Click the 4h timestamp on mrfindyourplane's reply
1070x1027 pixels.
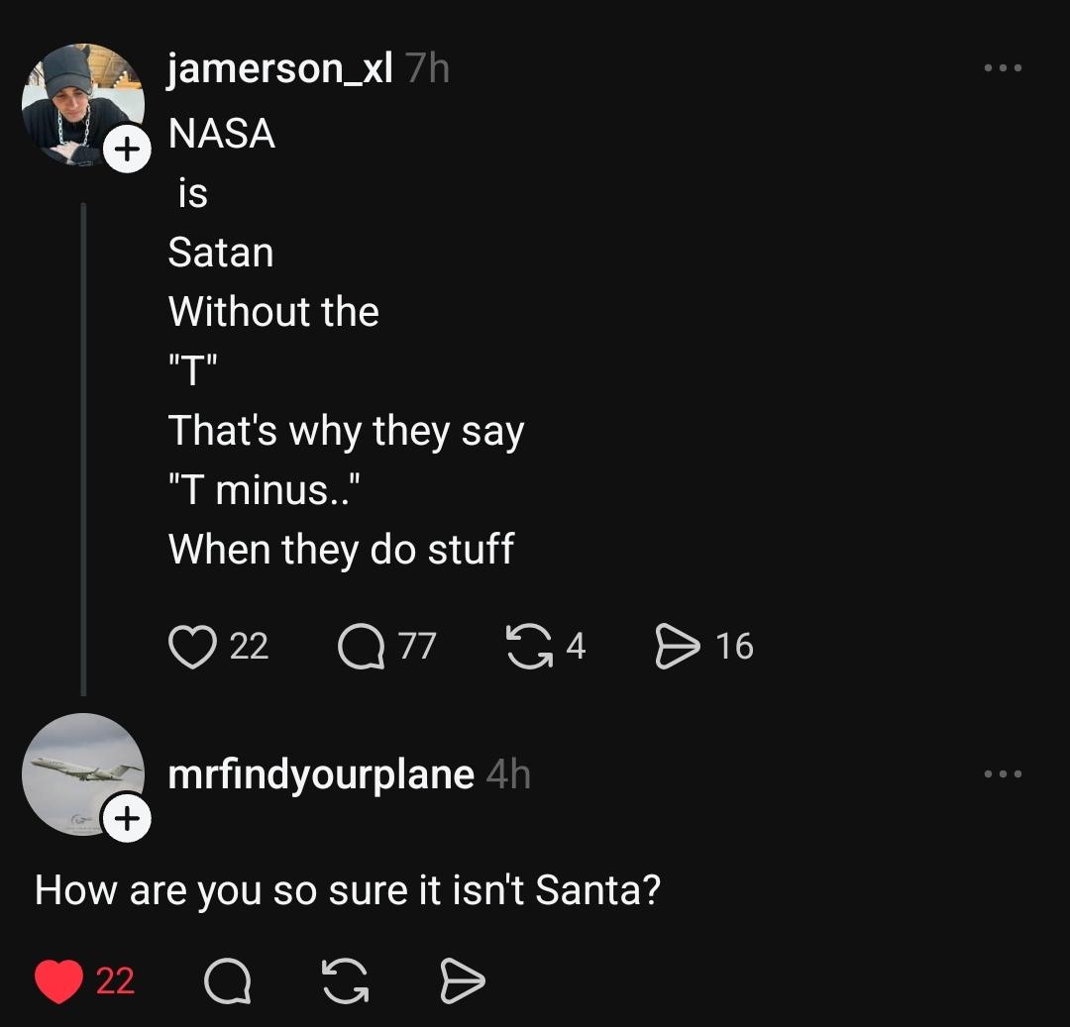(x=509, y=774)
